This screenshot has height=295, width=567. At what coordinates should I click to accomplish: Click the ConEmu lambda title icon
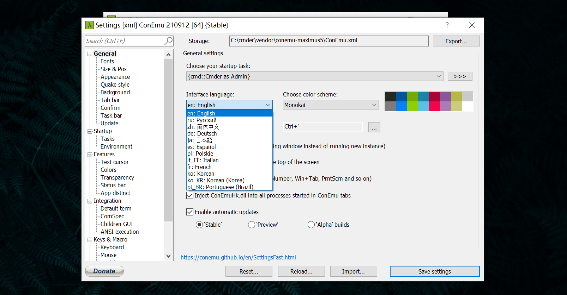coord(90,25)
